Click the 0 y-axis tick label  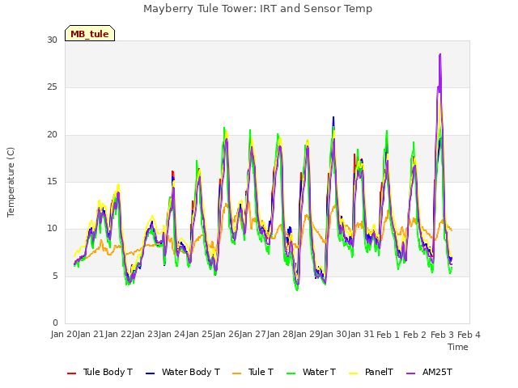point(55,323)
